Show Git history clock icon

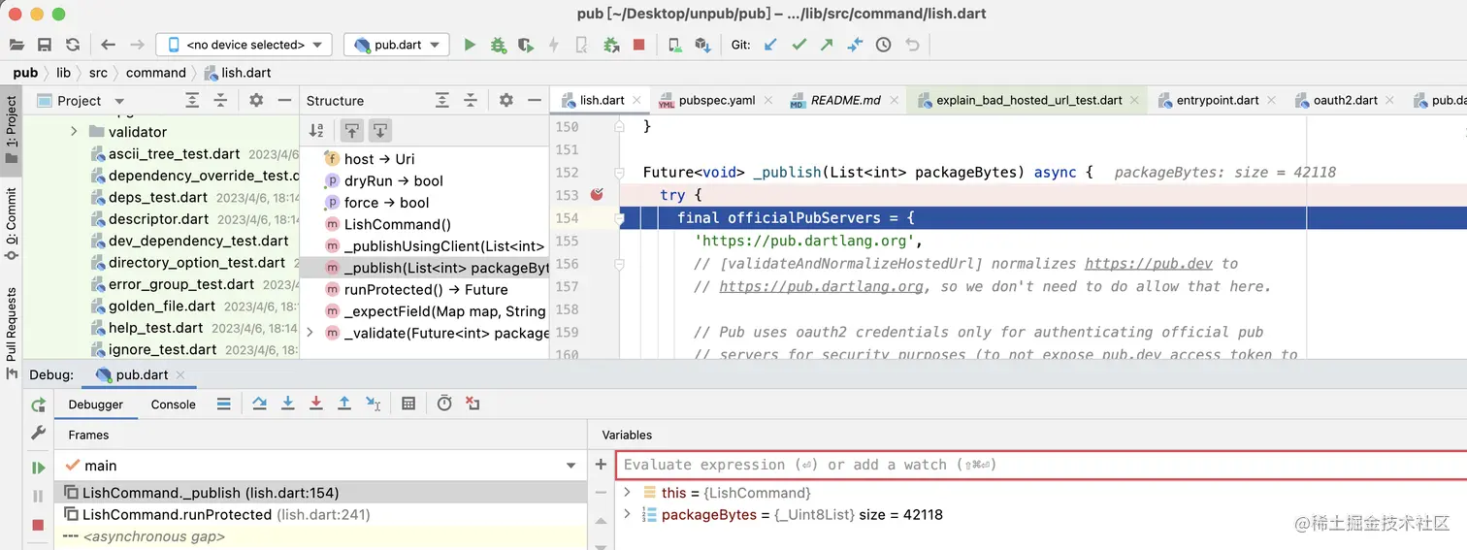(x=883, y=45)
